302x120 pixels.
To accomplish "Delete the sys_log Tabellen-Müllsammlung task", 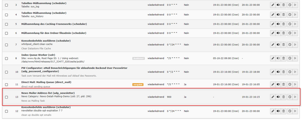I will pos(284,5).
